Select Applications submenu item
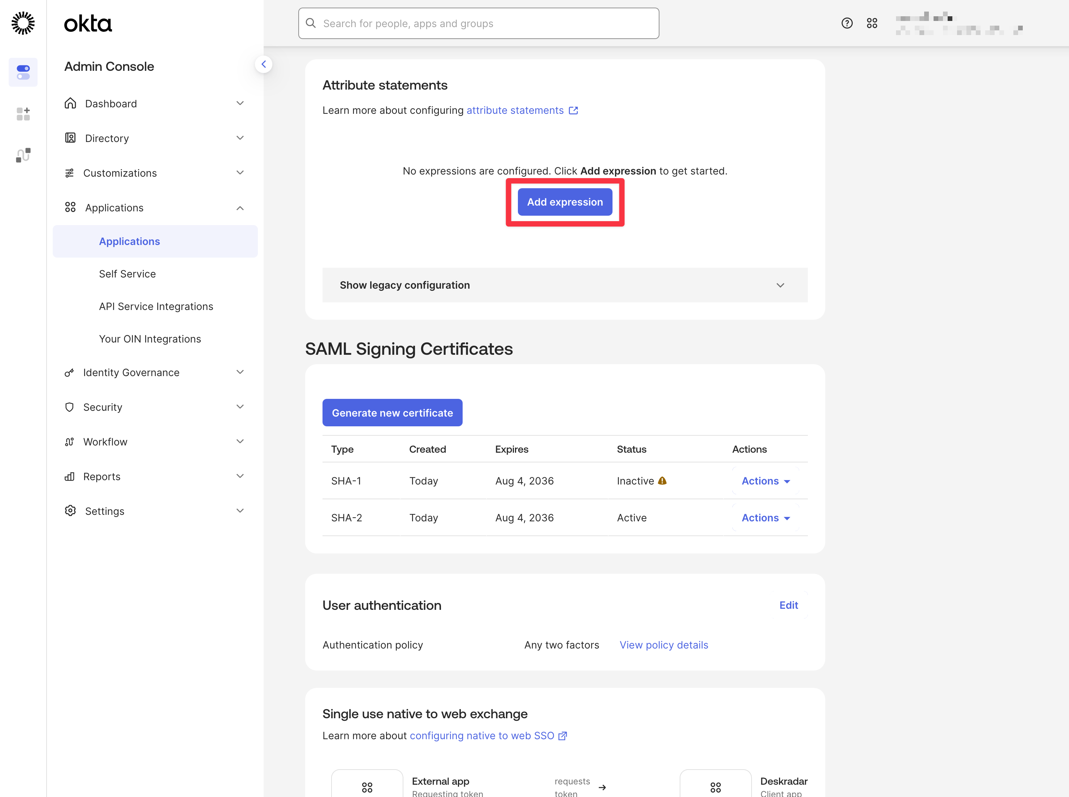 (x=155, y=241)
